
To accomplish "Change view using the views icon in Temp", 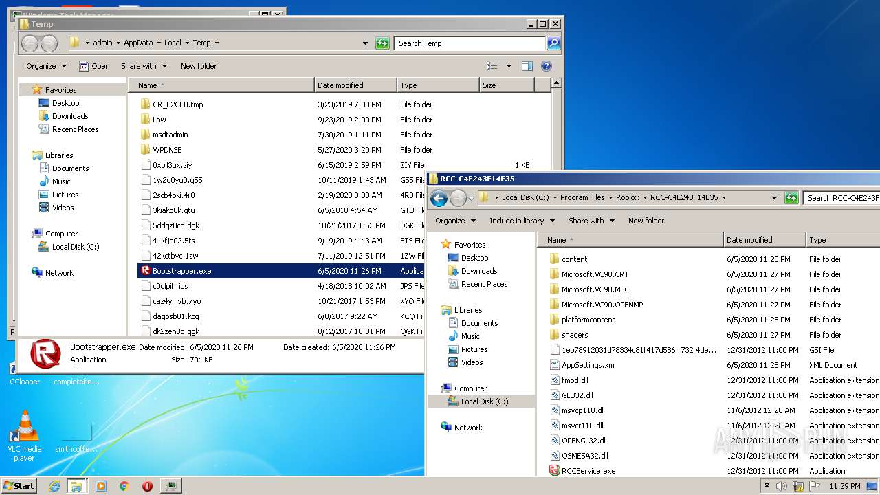I will (x=492, y=66).
